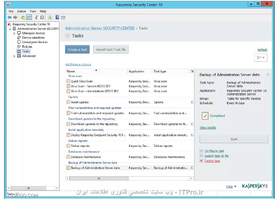Click the Export task to file arrow icon
279x202 pixels.
(201, 156)
